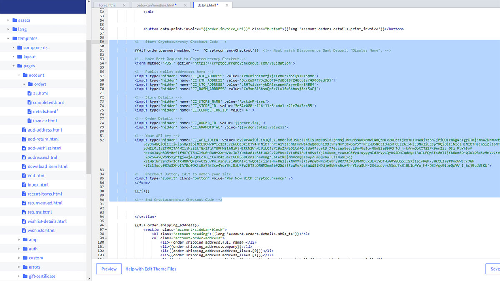
Task: Click the file icon beside inbox.html
Action: coord(24,185)
